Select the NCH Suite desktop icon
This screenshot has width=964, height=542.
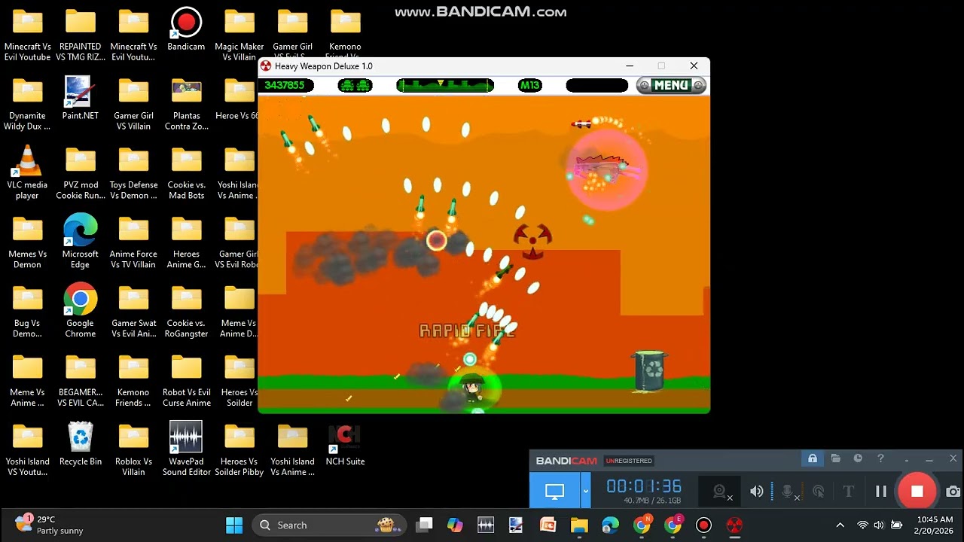(345, 445)
